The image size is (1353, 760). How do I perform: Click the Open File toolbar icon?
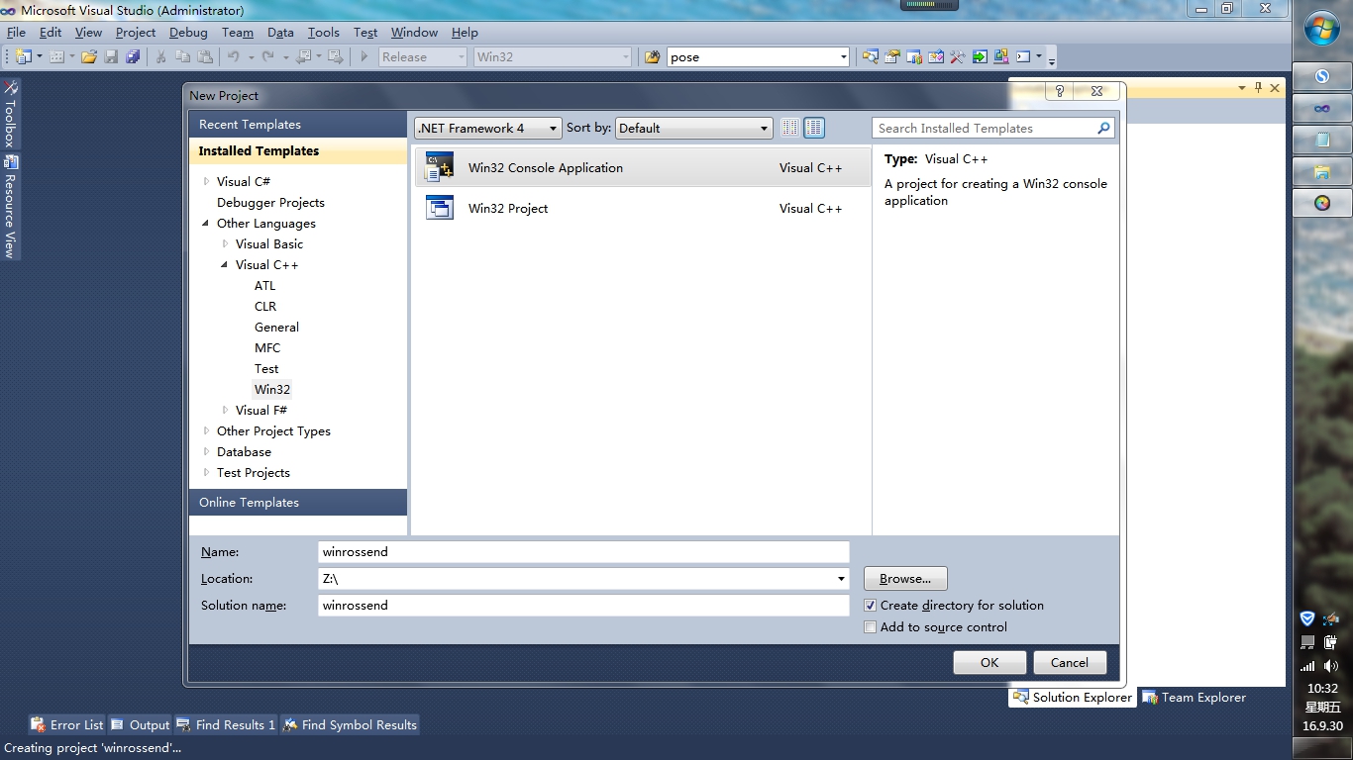(x=89, y=57)
